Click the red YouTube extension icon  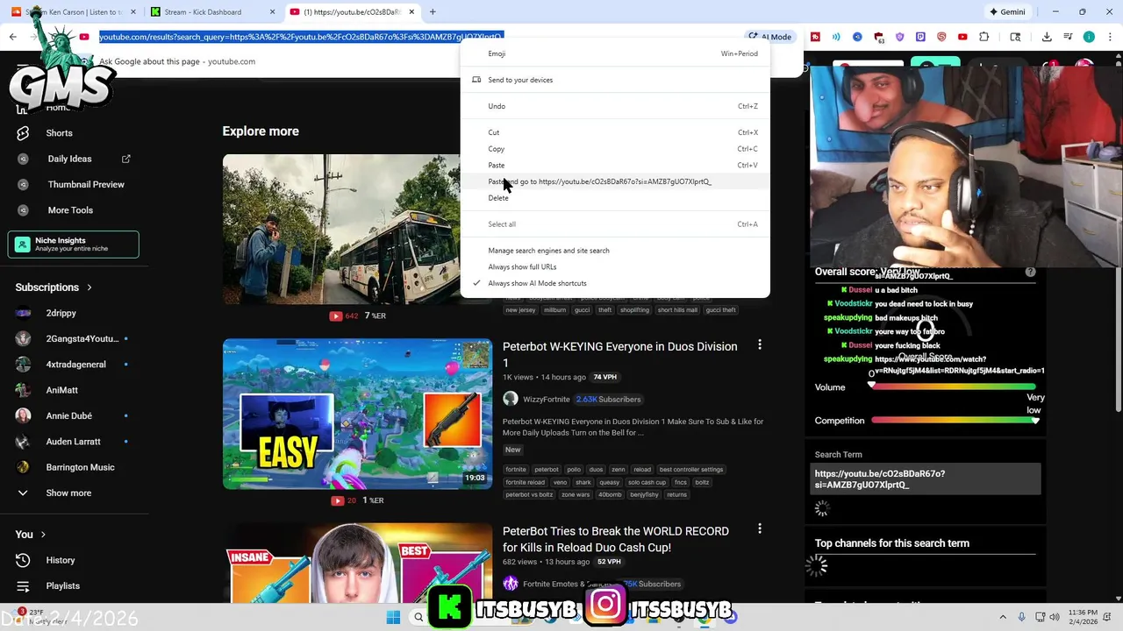click(962, 37)
